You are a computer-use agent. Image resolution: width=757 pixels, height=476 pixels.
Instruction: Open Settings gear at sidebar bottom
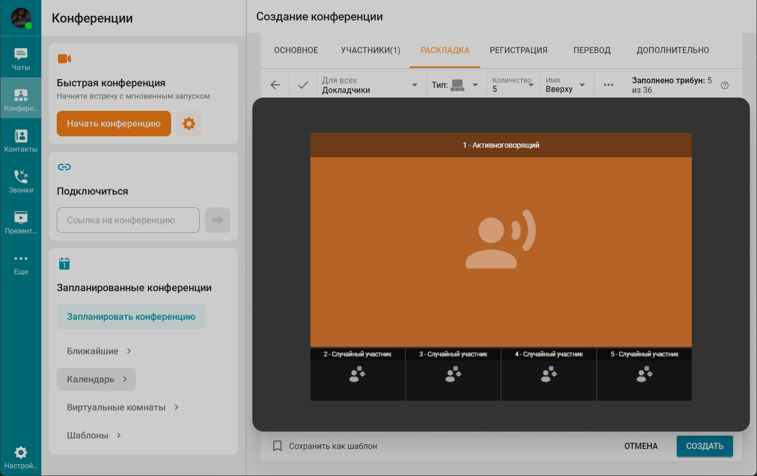coord(21,457)
